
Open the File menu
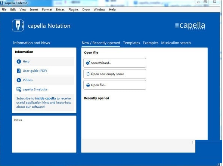coord(4,10)
